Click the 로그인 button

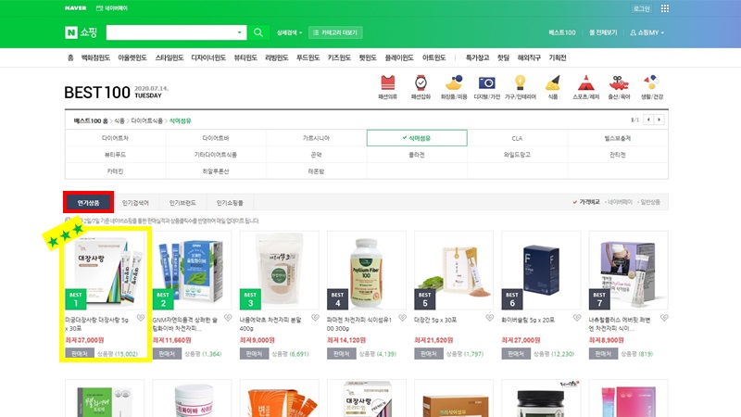641,8
